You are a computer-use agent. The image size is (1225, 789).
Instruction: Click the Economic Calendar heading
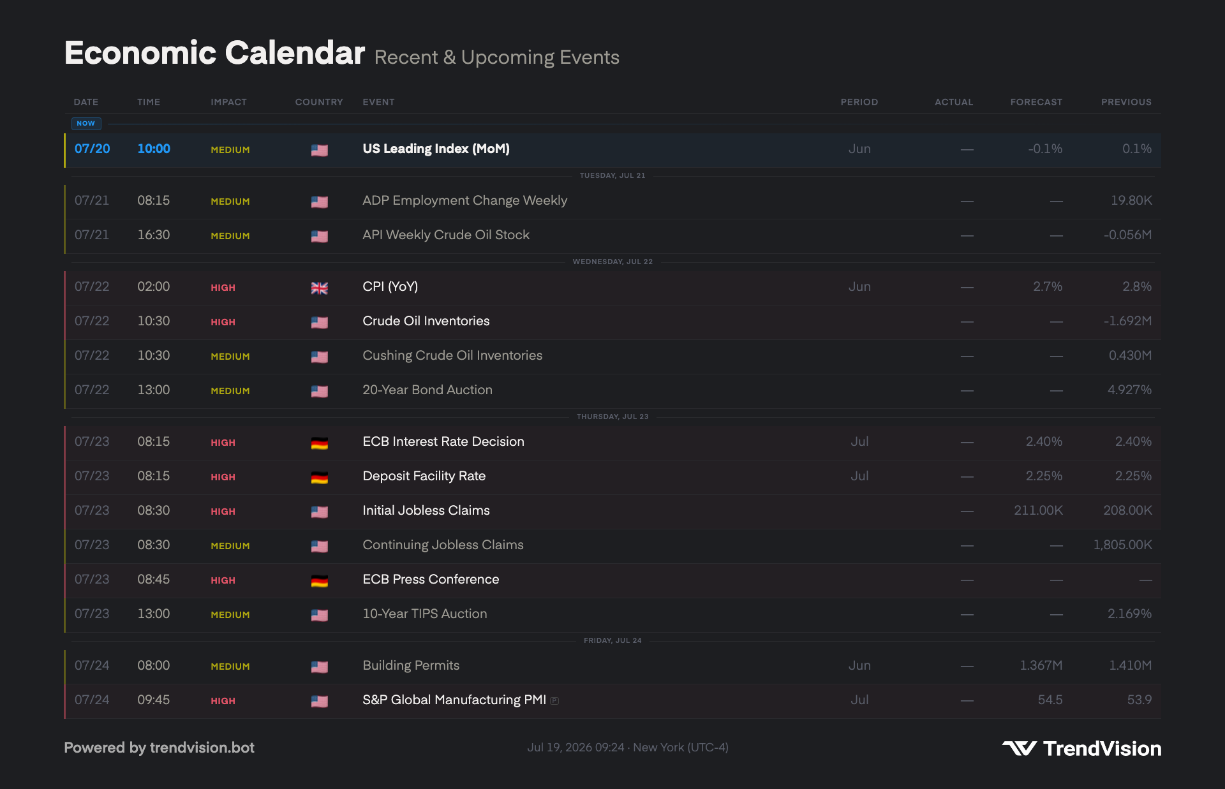pos(214,52)
